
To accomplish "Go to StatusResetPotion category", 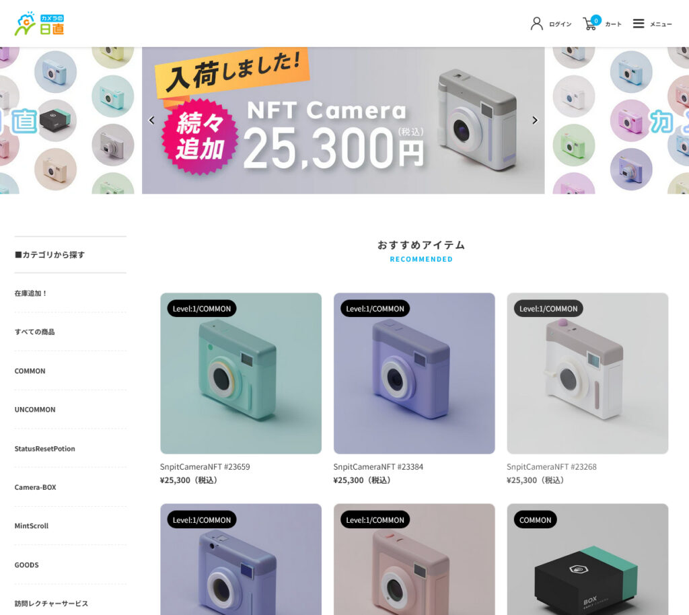I will 45,449.
